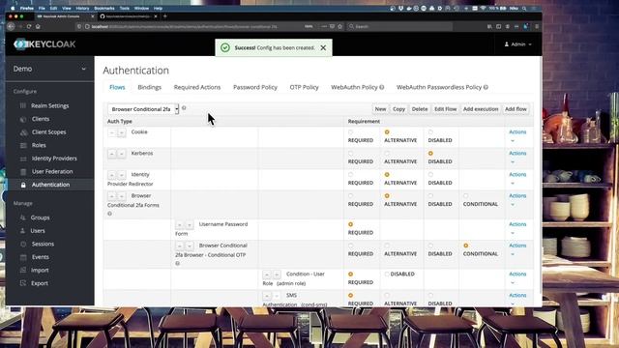Switch to WebAuthn Policy tab
Screen dimensions: 619x348
point(354,87)
